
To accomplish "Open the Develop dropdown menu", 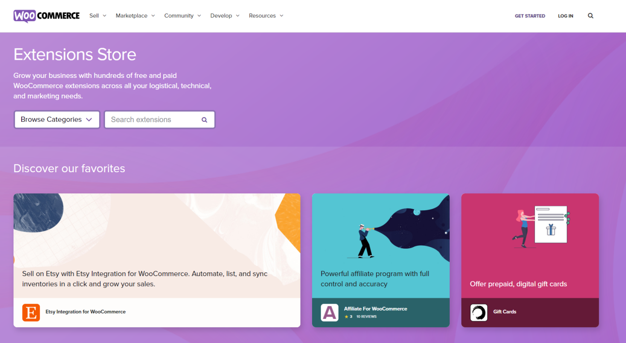I will [x=225, y=16].
